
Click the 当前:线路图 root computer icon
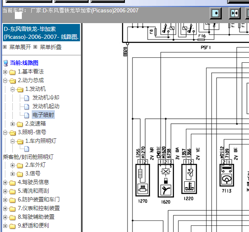point(6,63)
